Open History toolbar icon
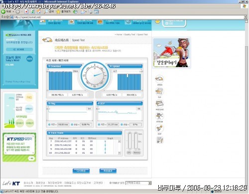 (x=75, y=11)
